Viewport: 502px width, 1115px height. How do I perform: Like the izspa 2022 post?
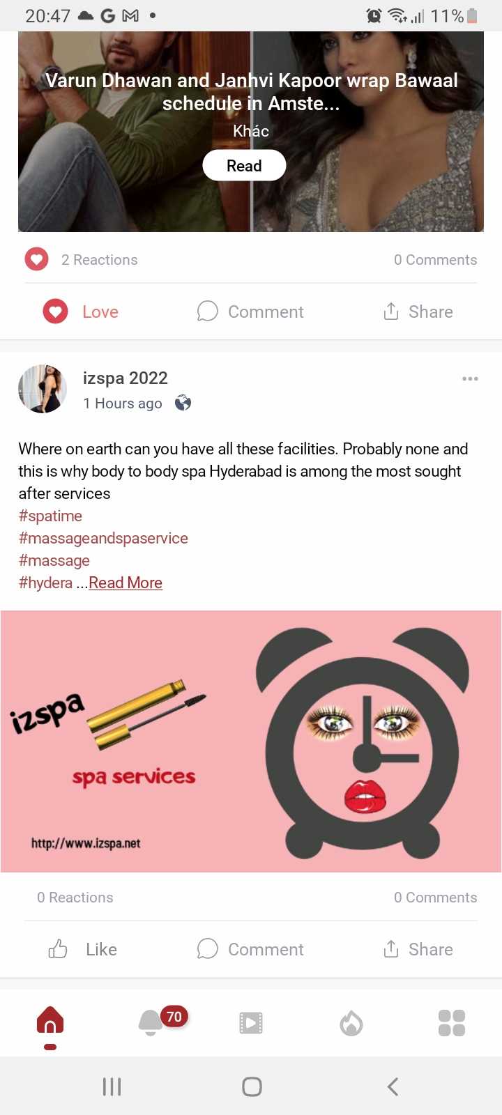click(x=82, y=949)
